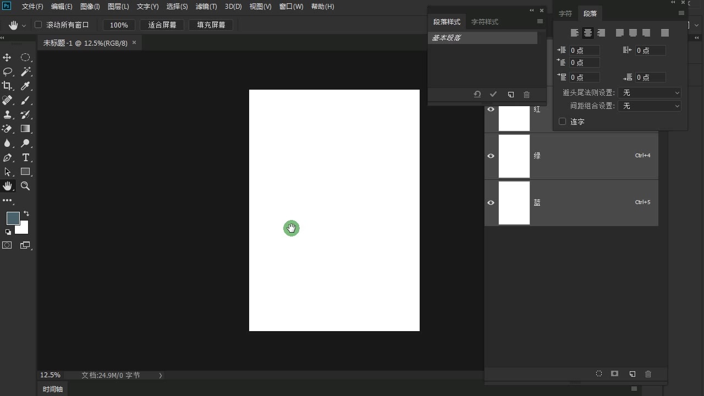Toggle Quick Mask mode
The height and width of the screenshot is (396, 704).
(x=7, y=245)
